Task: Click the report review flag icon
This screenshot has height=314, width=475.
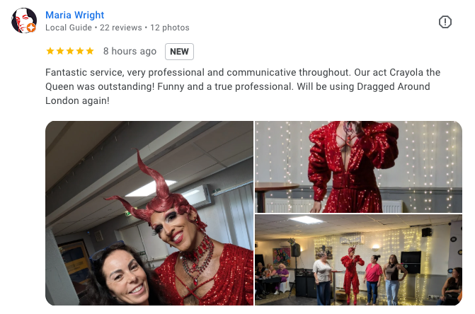Action: click(445, 22)
